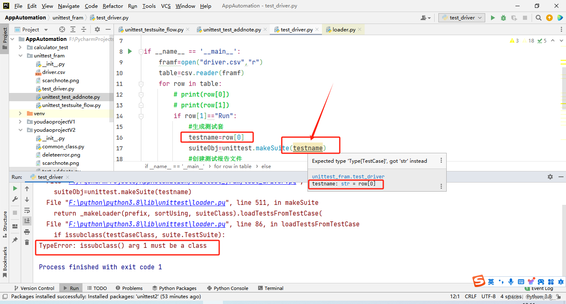The image size is (566, 304).
Task: Open Search Everywhere magnifier icon
Action: pyautogui.click(x=539, y=17)
